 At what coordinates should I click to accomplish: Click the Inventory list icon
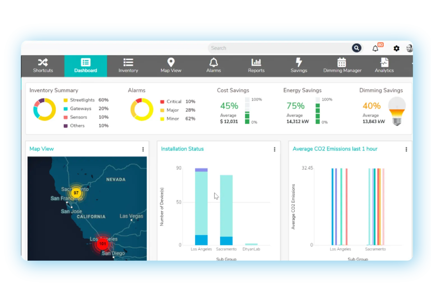(128, 62)
